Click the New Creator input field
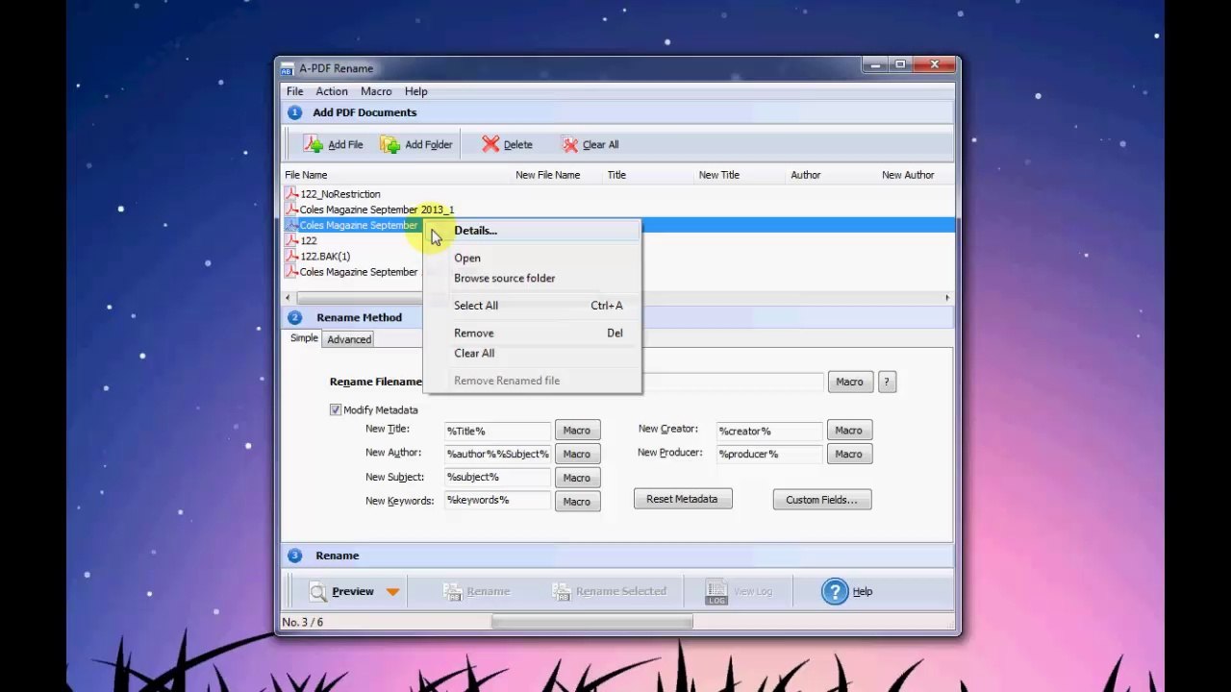Screen dimensions: 1231x692 pyautogui.click(x=769, y=431)
